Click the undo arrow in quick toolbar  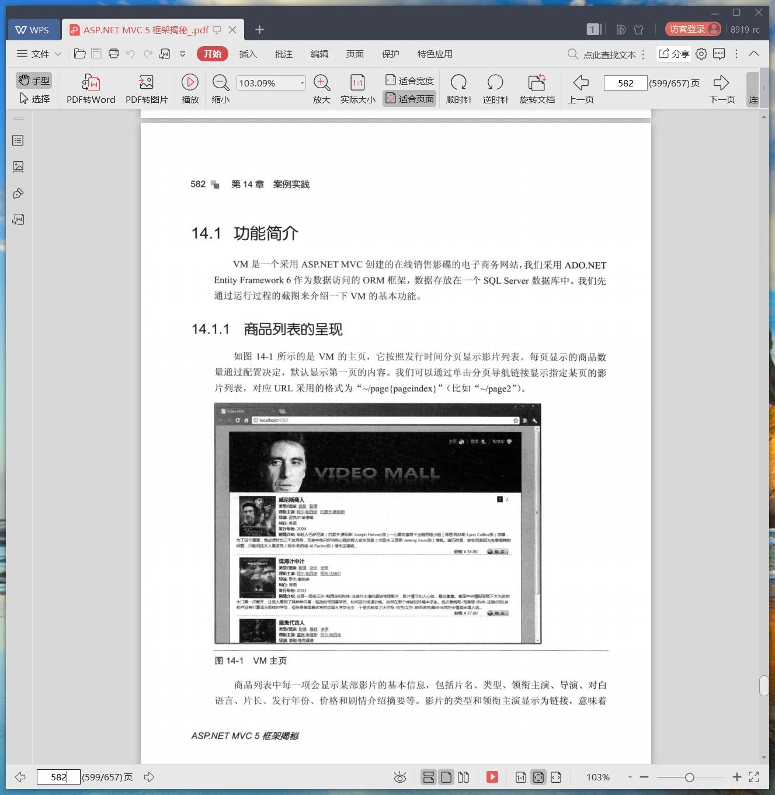(131, 54)
